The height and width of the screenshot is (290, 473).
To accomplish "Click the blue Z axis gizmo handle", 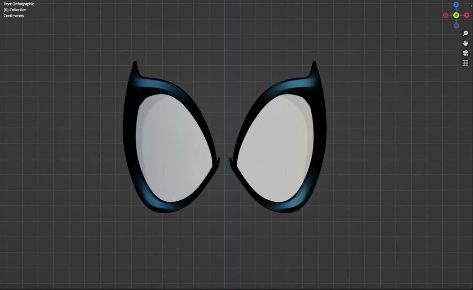I will tap(456, 5).
